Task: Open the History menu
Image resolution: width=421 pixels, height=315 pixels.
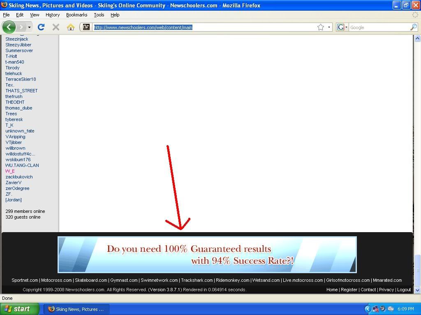Action: pos(53,15)
